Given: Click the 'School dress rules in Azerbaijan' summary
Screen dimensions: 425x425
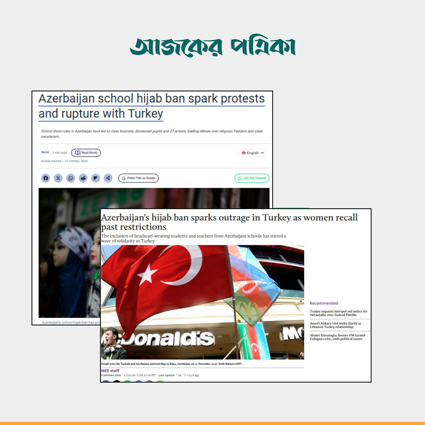Looking at the screenshot, I should point(152,134).
